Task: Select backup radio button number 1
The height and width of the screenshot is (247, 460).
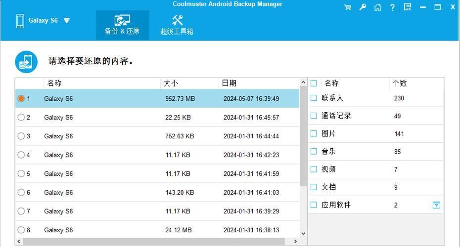Action: (21, 98)
